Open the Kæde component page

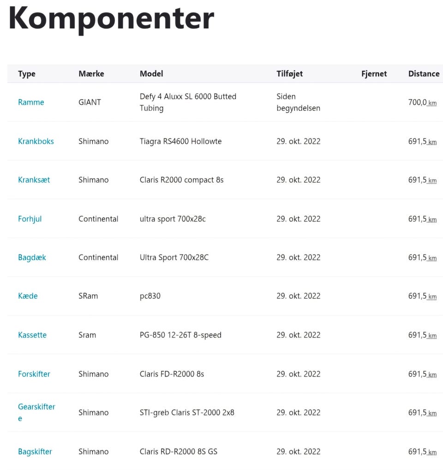(x=28, y=296)
